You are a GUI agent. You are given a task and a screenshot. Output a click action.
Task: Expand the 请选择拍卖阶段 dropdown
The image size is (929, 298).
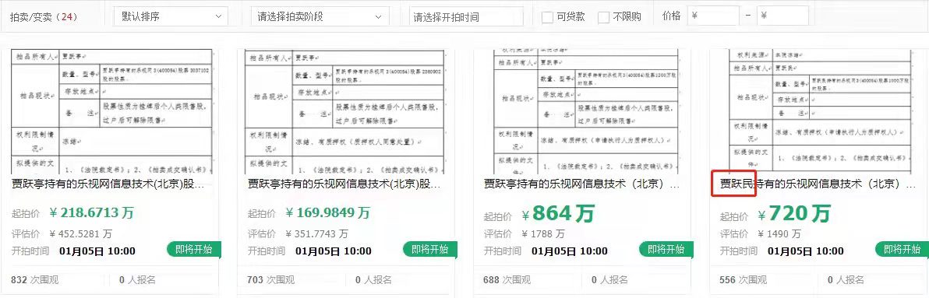pyautogui.click(x=320, y=16)
